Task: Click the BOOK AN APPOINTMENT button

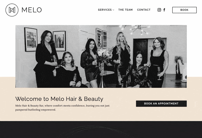Action: coord(161,104)
